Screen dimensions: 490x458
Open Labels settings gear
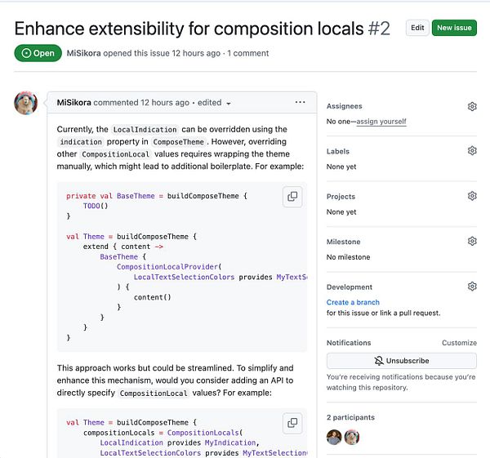pyautogui.click(x=472, y=151)
